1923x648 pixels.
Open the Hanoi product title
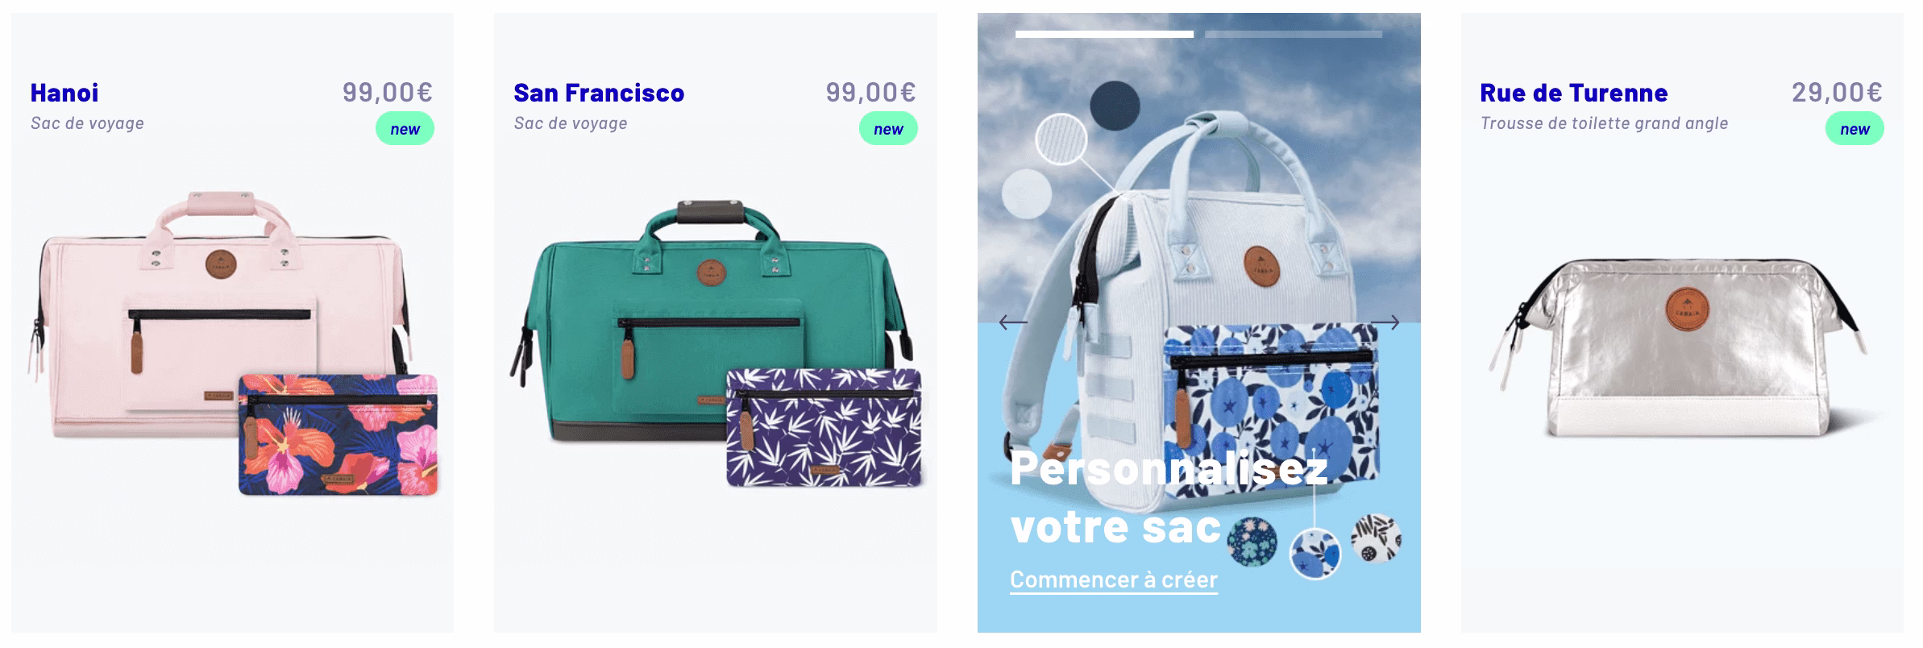point(64,93)
